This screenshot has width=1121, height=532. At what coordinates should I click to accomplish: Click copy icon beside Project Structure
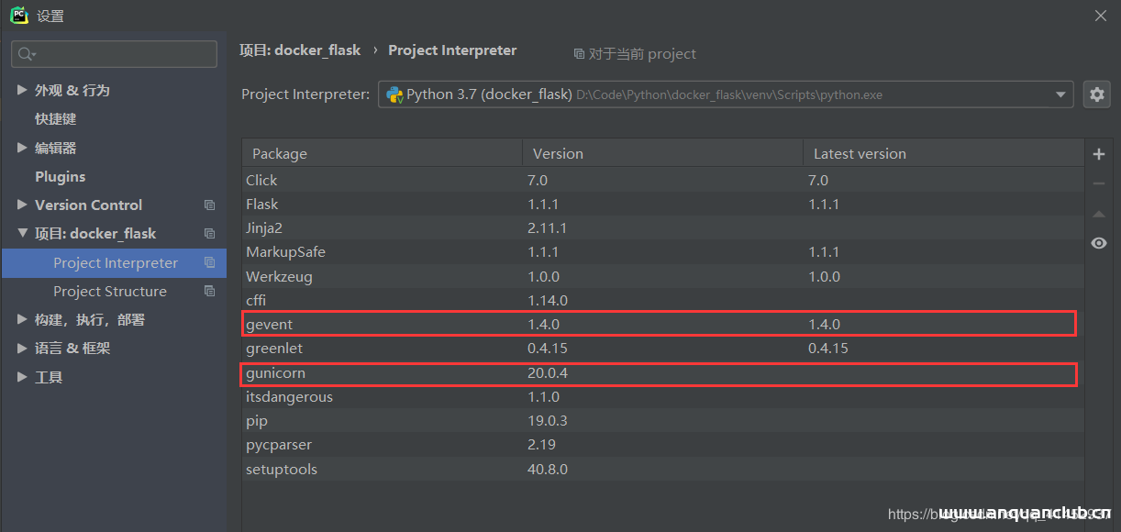pos(209,292)
